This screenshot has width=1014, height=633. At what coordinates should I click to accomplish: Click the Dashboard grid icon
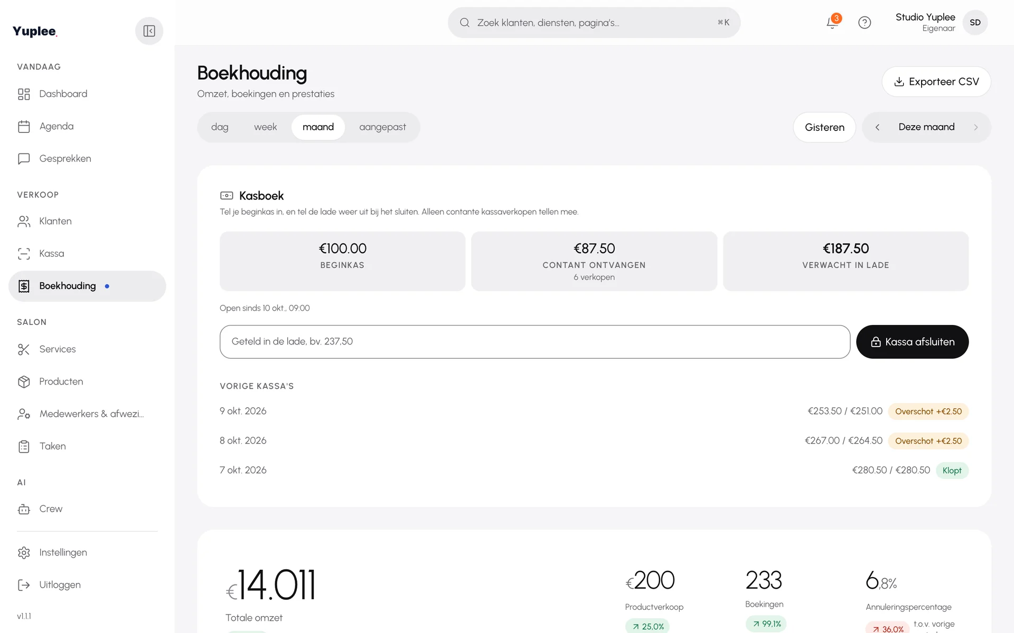point(24,94)
